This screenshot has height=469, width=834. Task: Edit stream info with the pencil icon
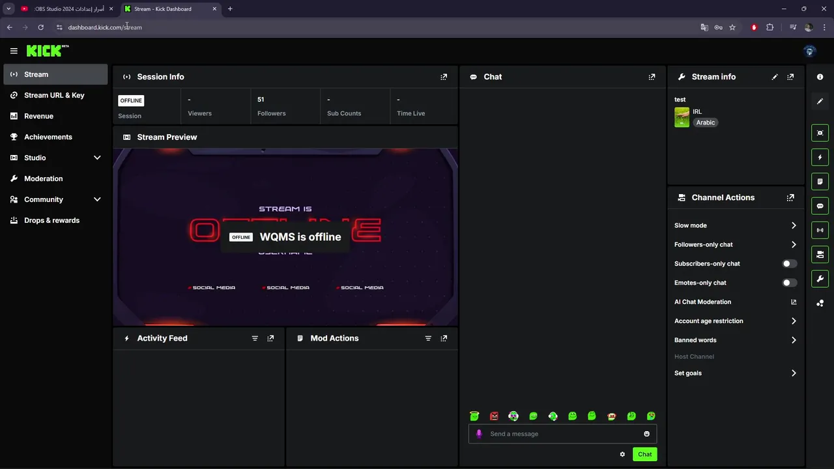coord(775,77)
